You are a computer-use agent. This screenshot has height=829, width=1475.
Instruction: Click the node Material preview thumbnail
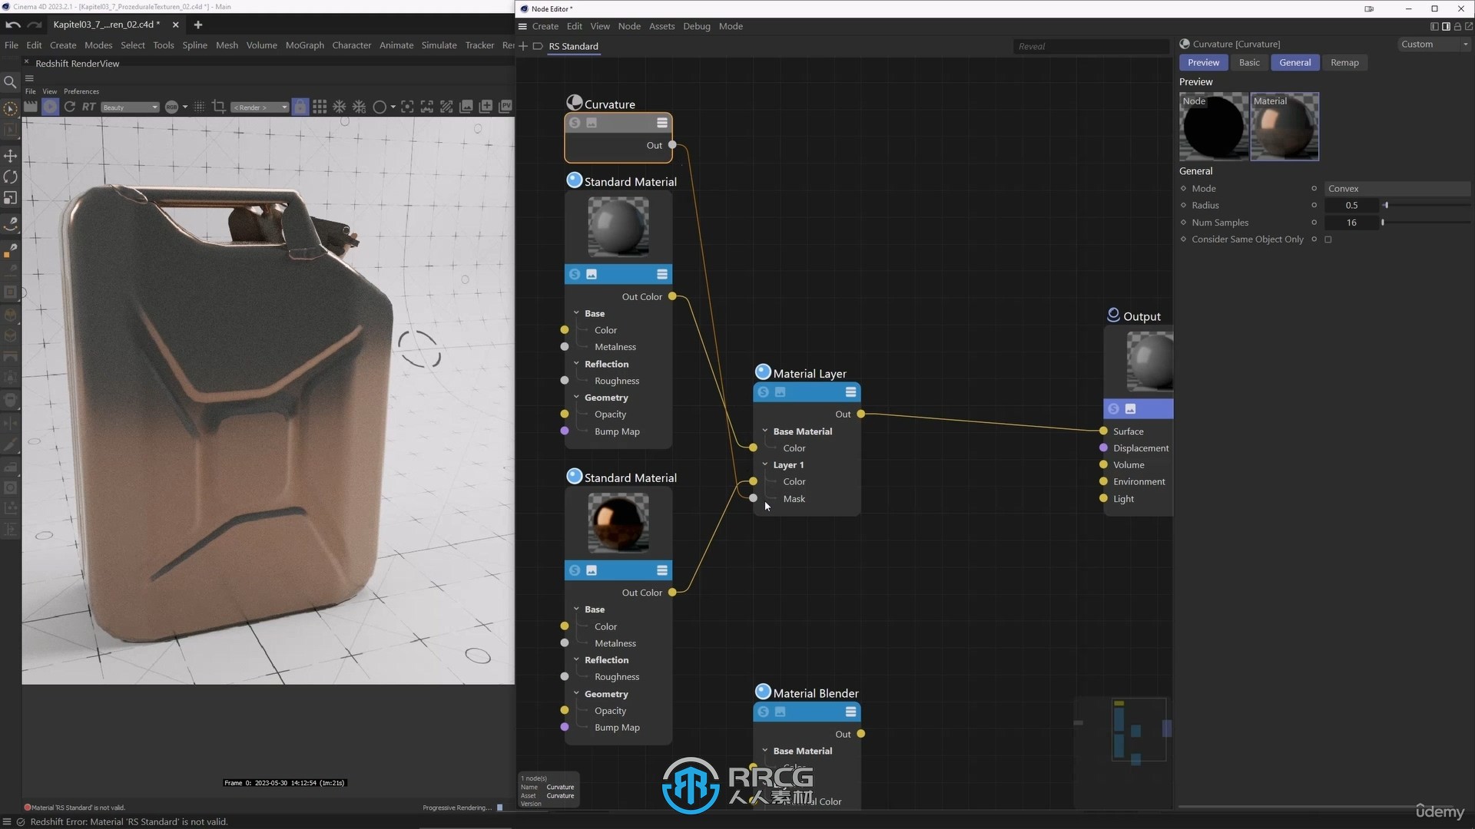(1281, 126)
